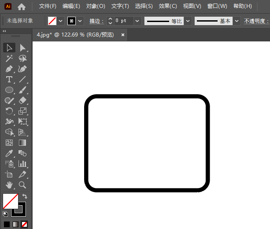Image resolution: width=270 pixels, height=229 pixels.
Task: Click the Fill swatch in toolbox
Action: coord(11,201)
